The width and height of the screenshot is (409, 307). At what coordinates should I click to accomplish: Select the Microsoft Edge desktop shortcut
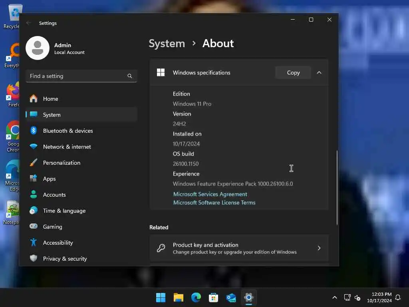(x=12, y=175)
